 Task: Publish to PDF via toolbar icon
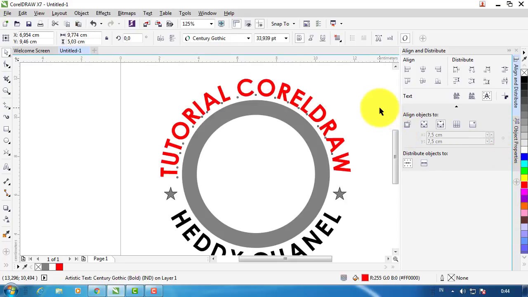(x=170, y=24)
